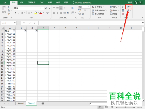Decrease indent
Viewport: 145px width, 109px height.
tap(65, 13)
